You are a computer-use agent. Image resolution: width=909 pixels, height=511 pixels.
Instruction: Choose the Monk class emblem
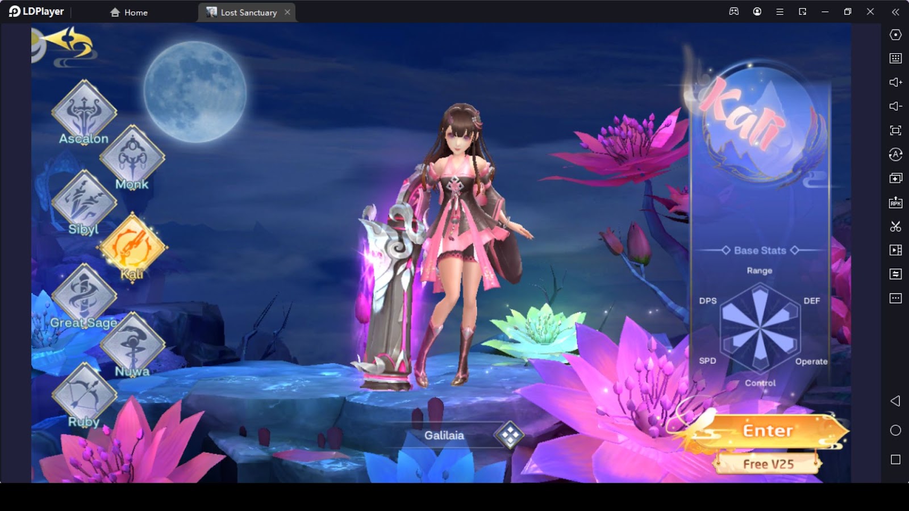(x=132, y=157)
